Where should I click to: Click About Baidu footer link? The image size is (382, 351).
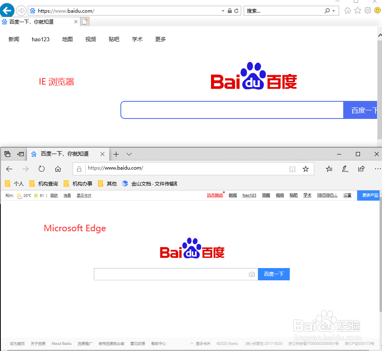click(x=61, y=343)
